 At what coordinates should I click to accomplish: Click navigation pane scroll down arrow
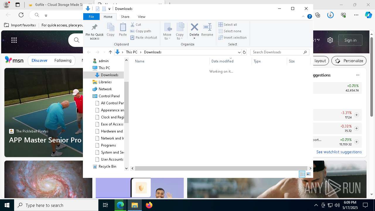[x=127, y=168]
